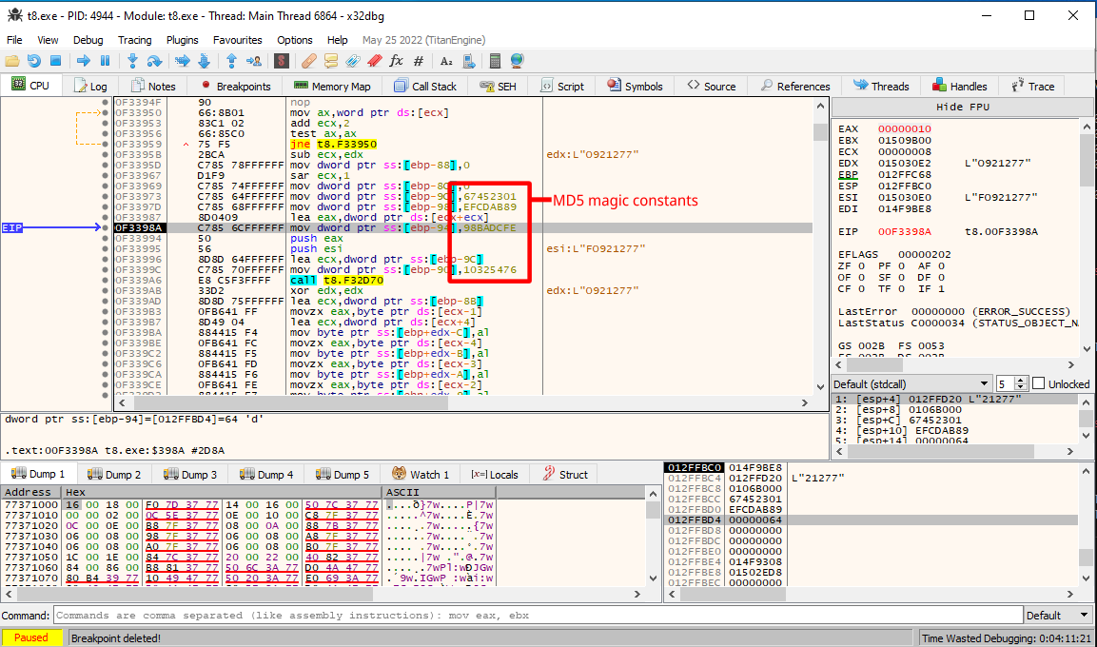
Task: Open the String references Az icon
Action: pos(446,61)
